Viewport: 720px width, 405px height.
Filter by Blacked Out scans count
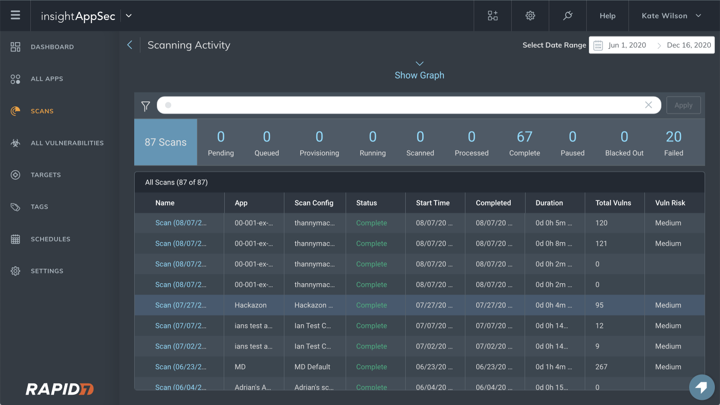click(x=624, y=142)
